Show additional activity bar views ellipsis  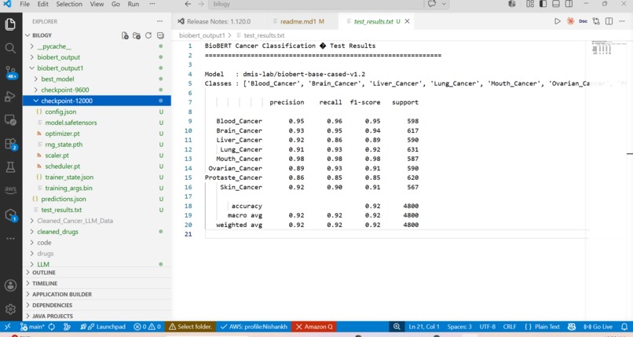10,239
